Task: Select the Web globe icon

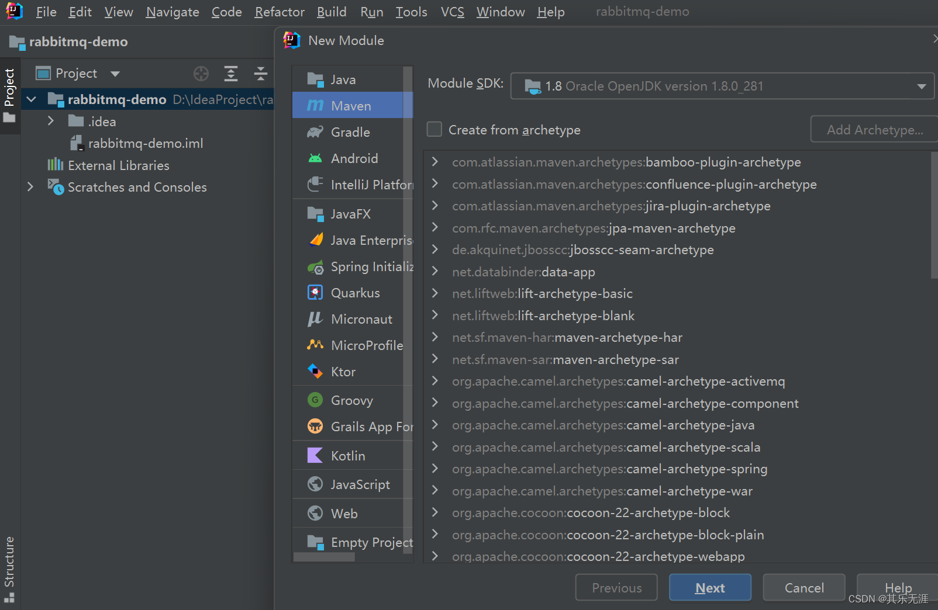Action: [x=315, y=513]
